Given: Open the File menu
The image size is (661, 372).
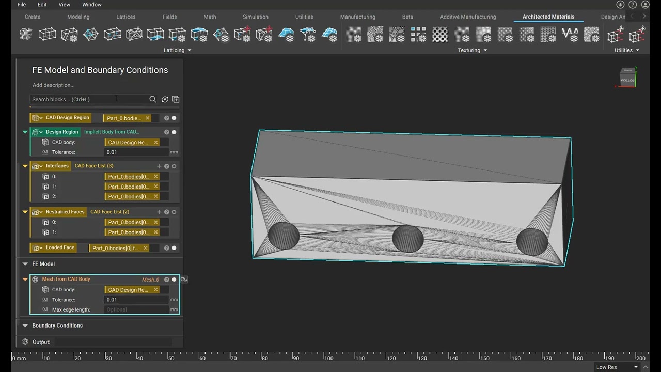Looking at the screenshot, I should [22, 5].
